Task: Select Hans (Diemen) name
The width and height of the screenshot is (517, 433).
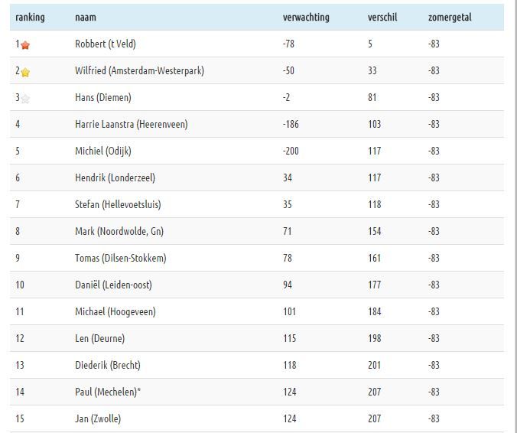Action: 103,97
